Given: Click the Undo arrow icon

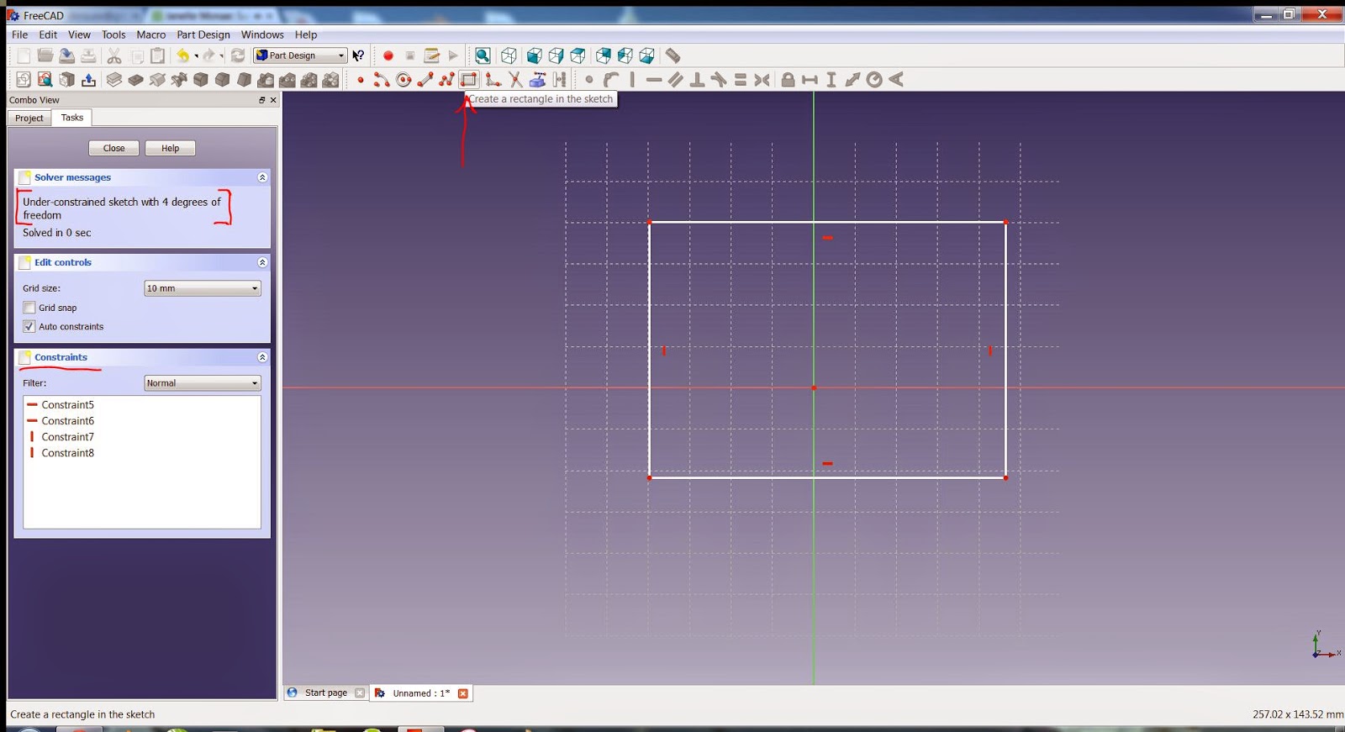Looking at the screenshot, I should click(x=182, y=55).
